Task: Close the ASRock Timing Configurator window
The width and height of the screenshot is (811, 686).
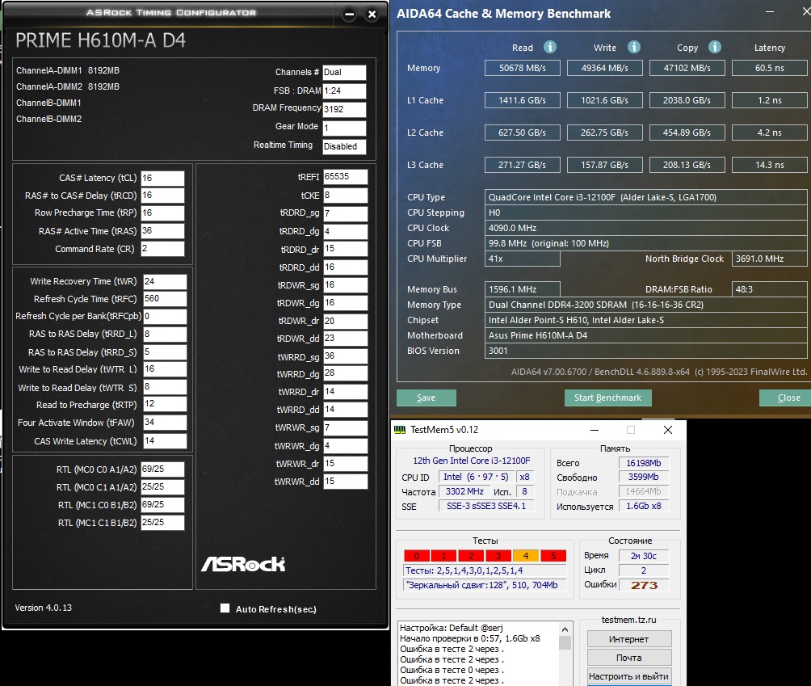Action: tap(372, 15)
